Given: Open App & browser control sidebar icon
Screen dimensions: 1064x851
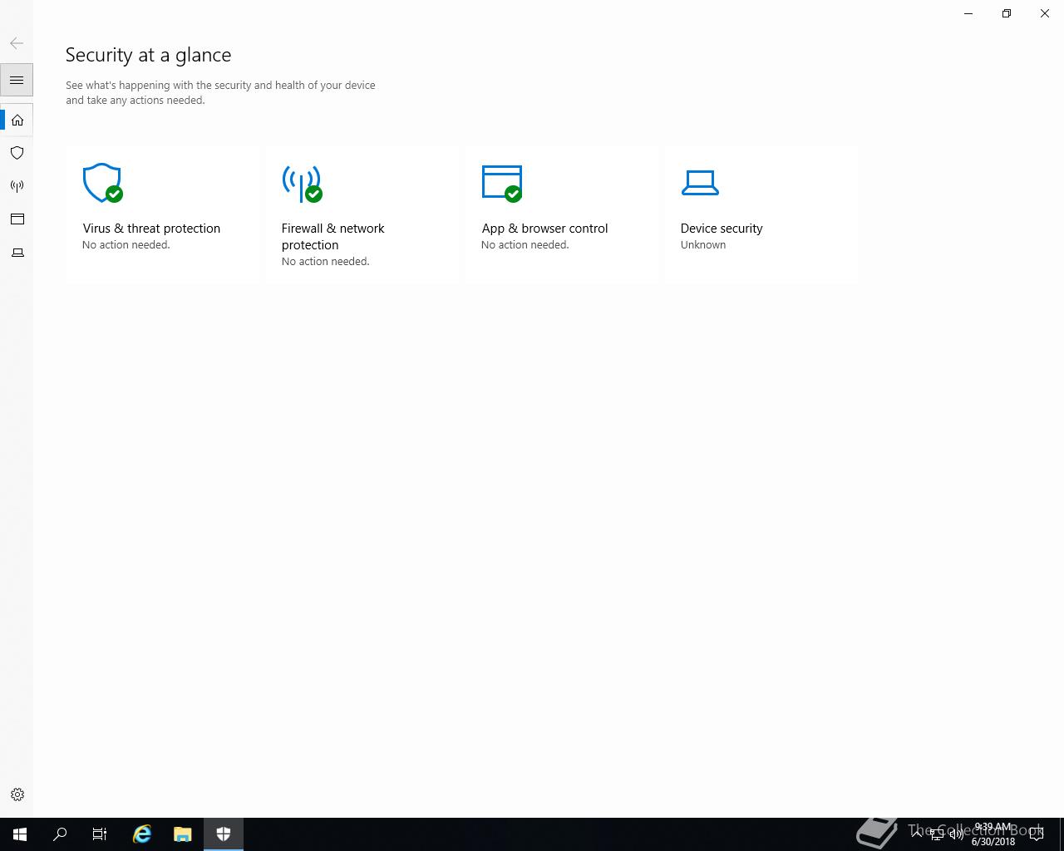Looking at the screenshot, I should (17, 219).
